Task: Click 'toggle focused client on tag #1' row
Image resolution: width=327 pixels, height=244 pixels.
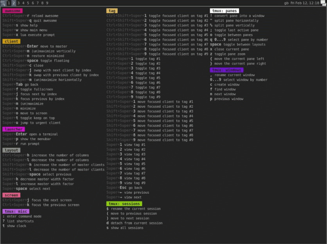Action: click(157, 16)
